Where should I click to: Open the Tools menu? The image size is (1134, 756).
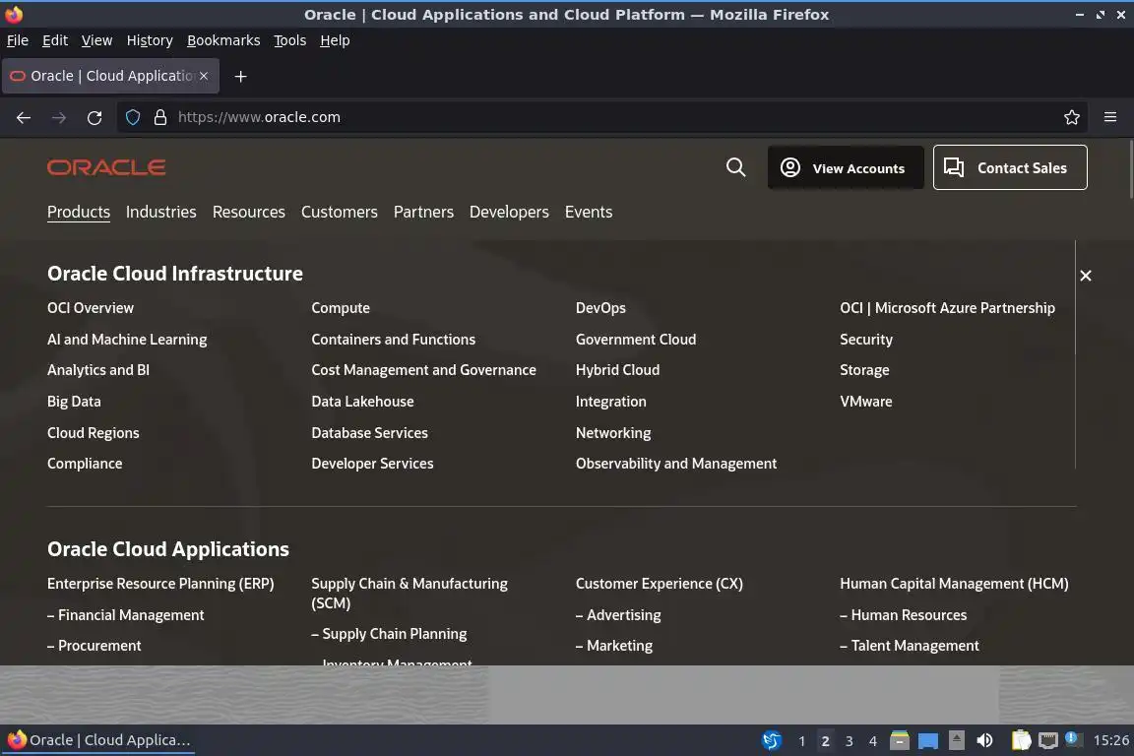coord(290,40)
